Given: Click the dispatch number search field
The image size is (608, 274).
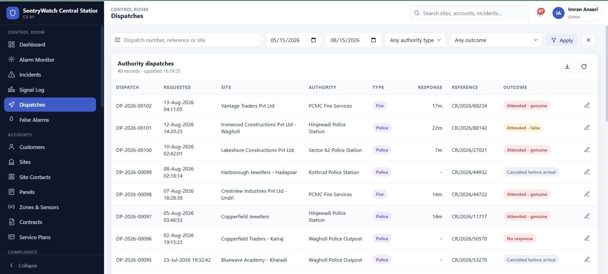Looking at the screenshot, I should click(x=186, y=40).
